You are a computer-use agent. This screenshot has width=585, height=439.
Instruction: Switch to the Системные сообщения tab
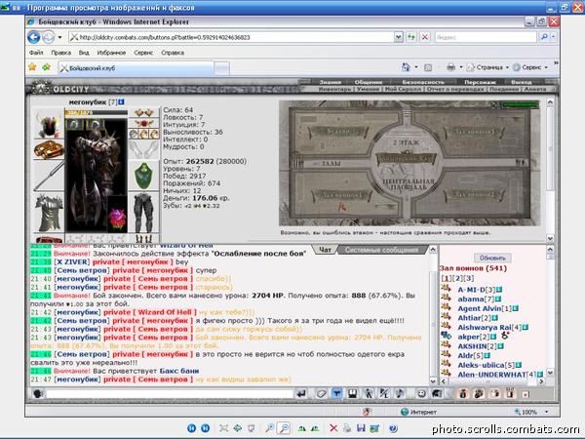(x=381, y=250)
